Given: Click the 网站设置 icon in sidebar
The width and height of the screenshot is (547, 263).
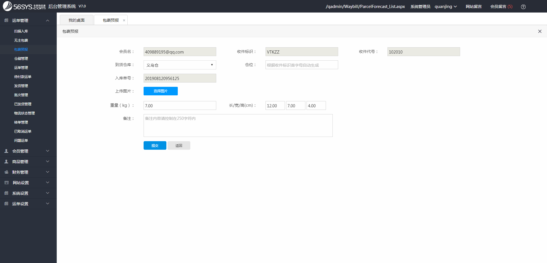Looking at the screenshot, I should (6, 183).
